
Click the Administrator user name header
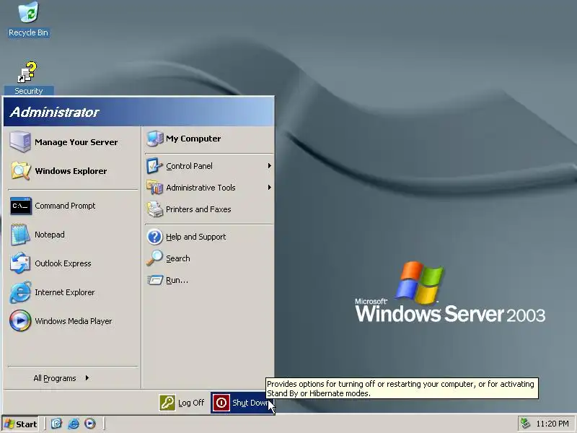coord(54,112)
